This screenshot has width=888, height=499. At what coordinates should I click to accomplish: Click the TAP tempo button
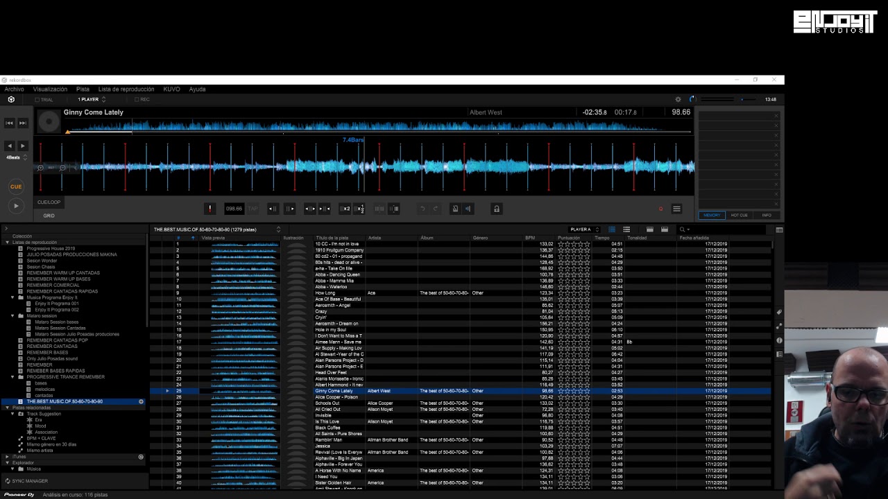(x=253, y=209)
